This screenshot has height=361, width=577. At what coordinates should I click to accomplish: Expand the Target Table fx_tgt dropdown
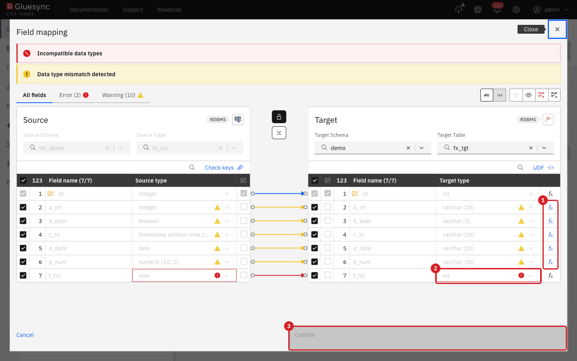tap(544, 148)
